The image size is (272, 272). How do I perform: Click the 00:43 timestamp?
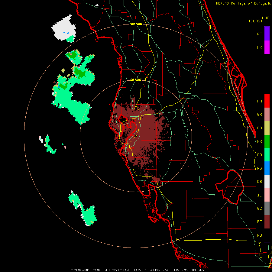click(197, 270)
